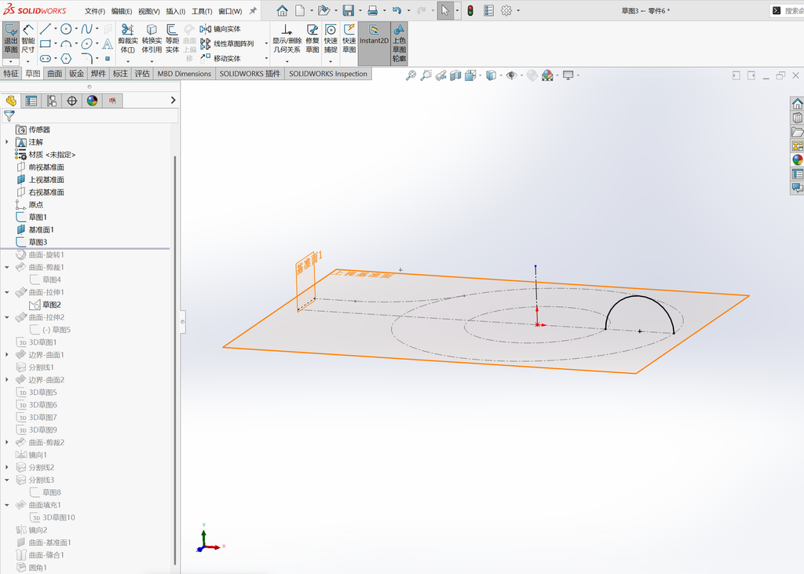
Task: Collapse the 曲面-剪裁1 tree node
Action: point(7,267)
